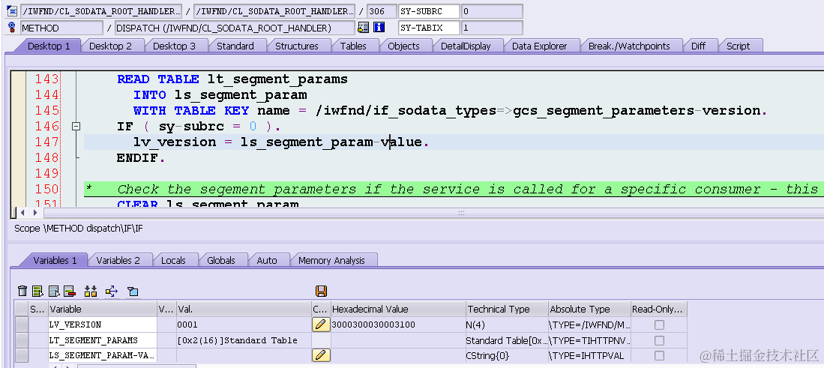The image size is (824, 368).
Task: Click the Val. column header
Action: [244, 310]
